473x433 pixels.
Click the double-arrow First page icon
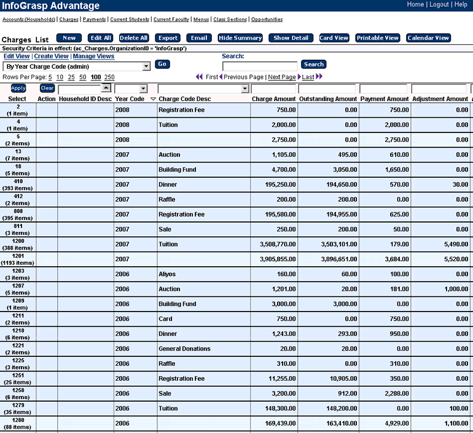tap(199, 77)
